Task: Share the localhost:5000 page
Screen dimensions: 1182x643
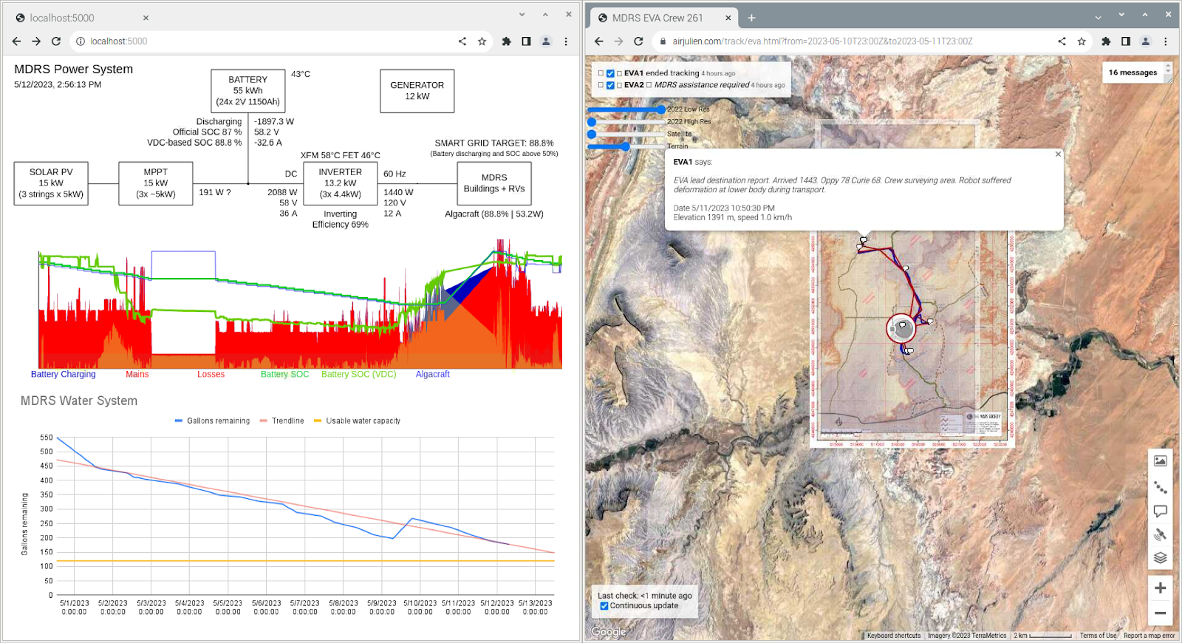Action: (462, 41)
